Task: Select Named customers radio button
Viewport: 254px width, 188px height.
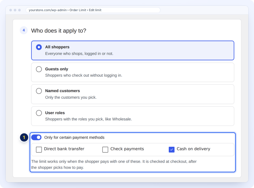Action: (x=39, y=91)
